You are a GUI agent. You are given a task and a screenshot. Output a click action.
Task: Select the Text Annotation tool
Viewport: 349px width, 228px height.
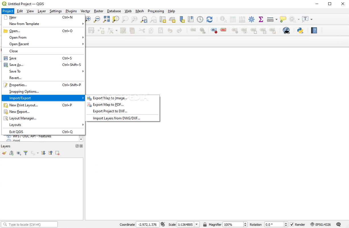[x=305, y=19]
